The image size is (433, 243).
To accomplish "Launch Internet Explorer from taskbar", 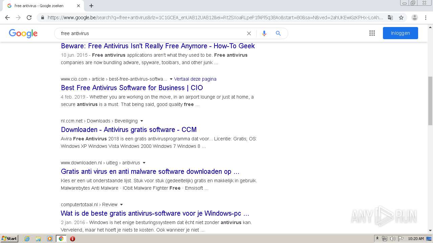I will 27,239.
